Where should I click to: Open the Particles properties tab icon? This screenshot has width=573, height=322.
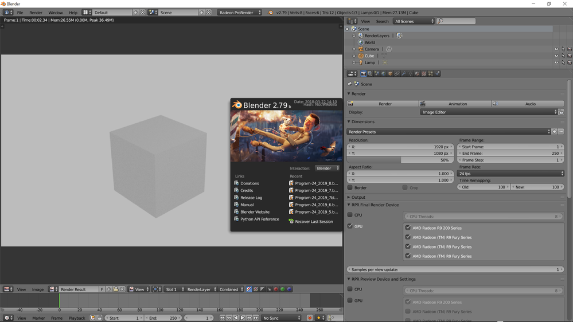431,73
